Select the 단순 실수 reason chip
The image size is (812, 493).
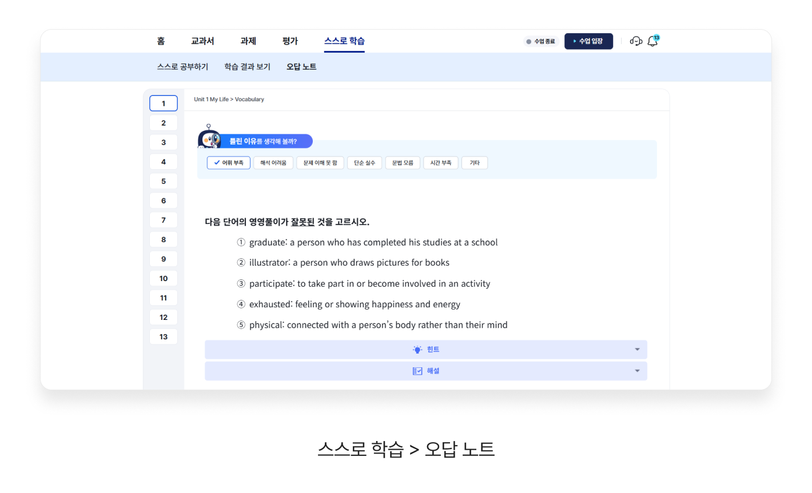click(x=364, y=163)
